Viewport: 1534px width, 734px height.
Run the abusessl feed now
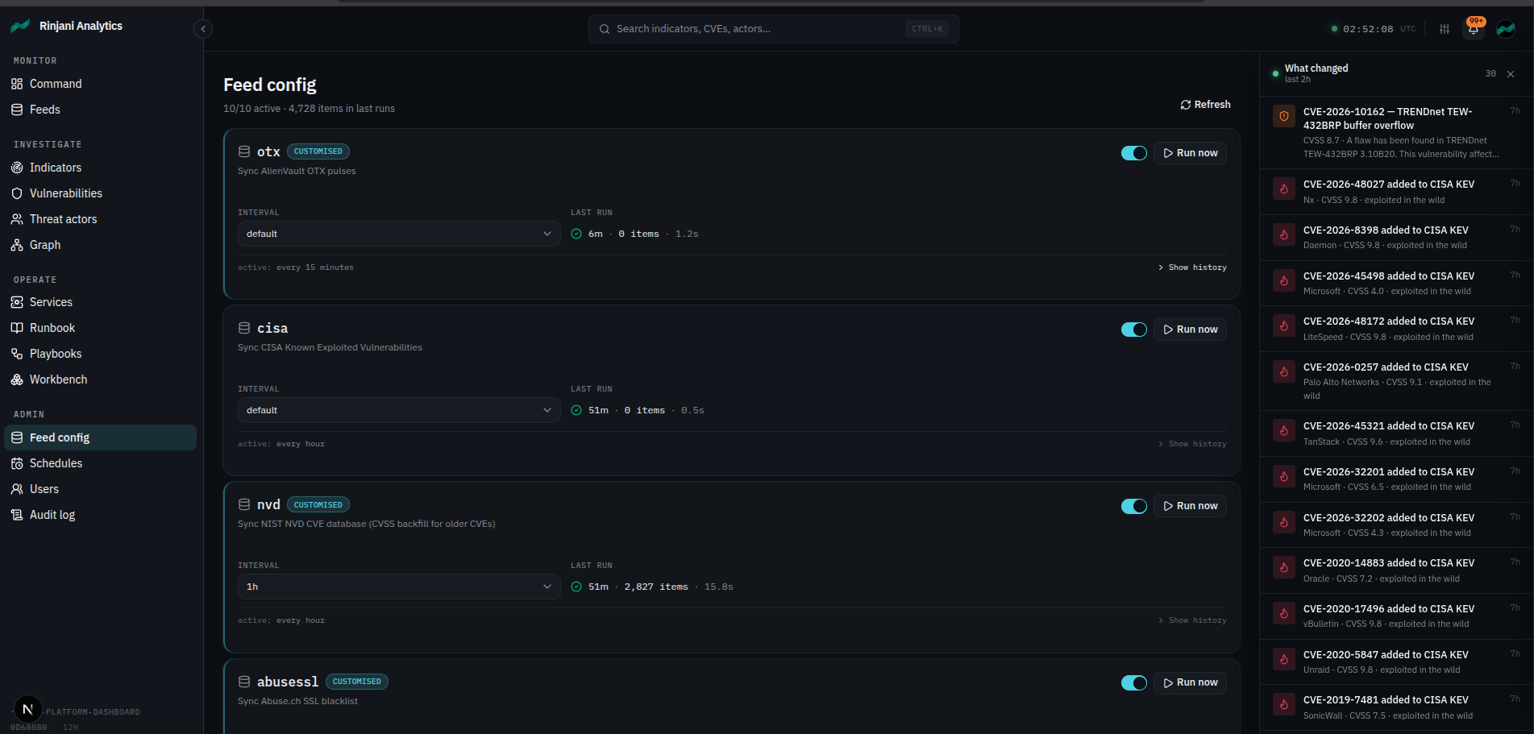[1191, 682]
